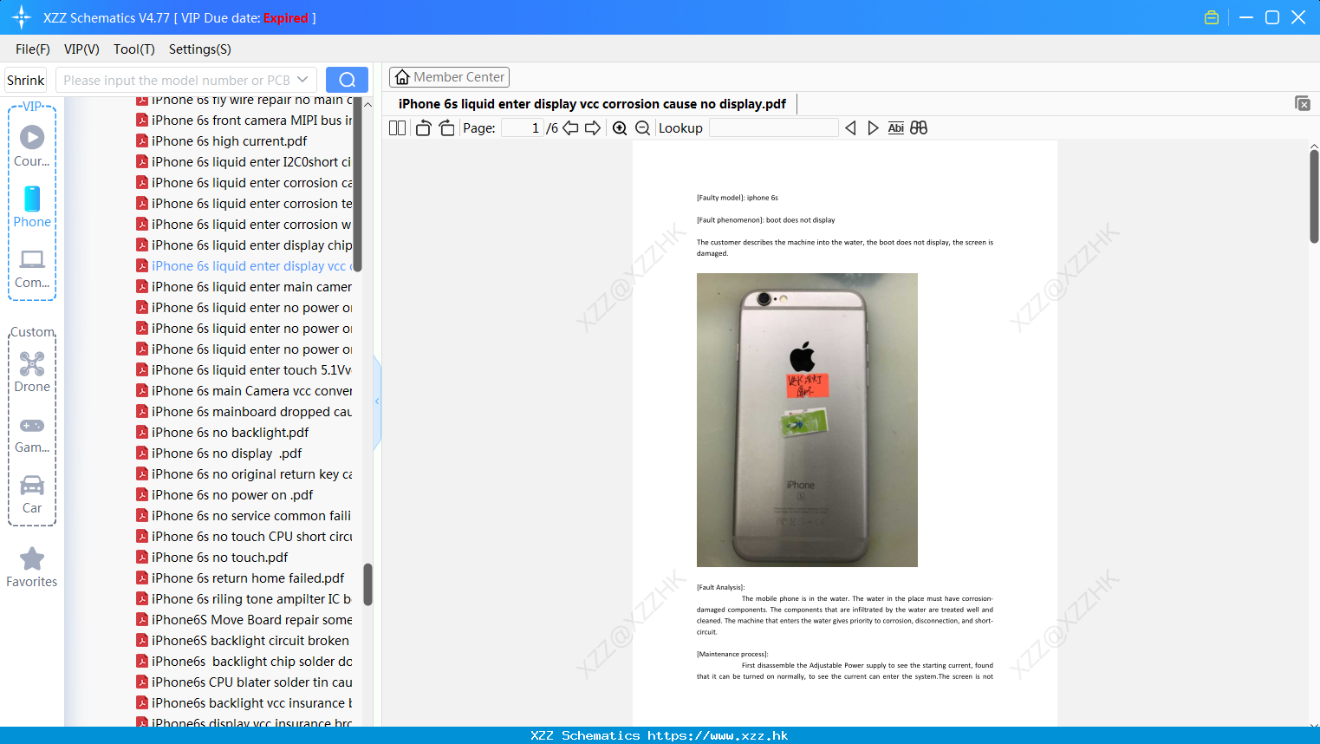Open iPhone 6s liquid enter display chip file
1320x744 pixels.
(x=244, y=245)
